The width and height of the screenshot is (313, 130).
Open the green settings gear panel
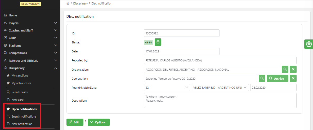click(309, 44)
